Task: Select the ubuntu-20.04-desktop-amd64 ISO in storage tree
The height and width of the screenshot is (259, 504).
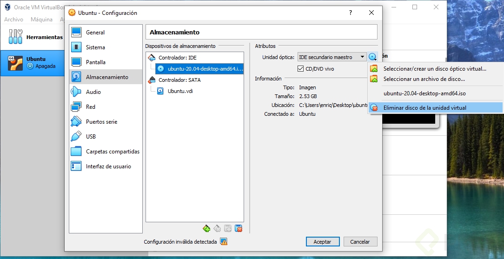Action: coord(199,69)
